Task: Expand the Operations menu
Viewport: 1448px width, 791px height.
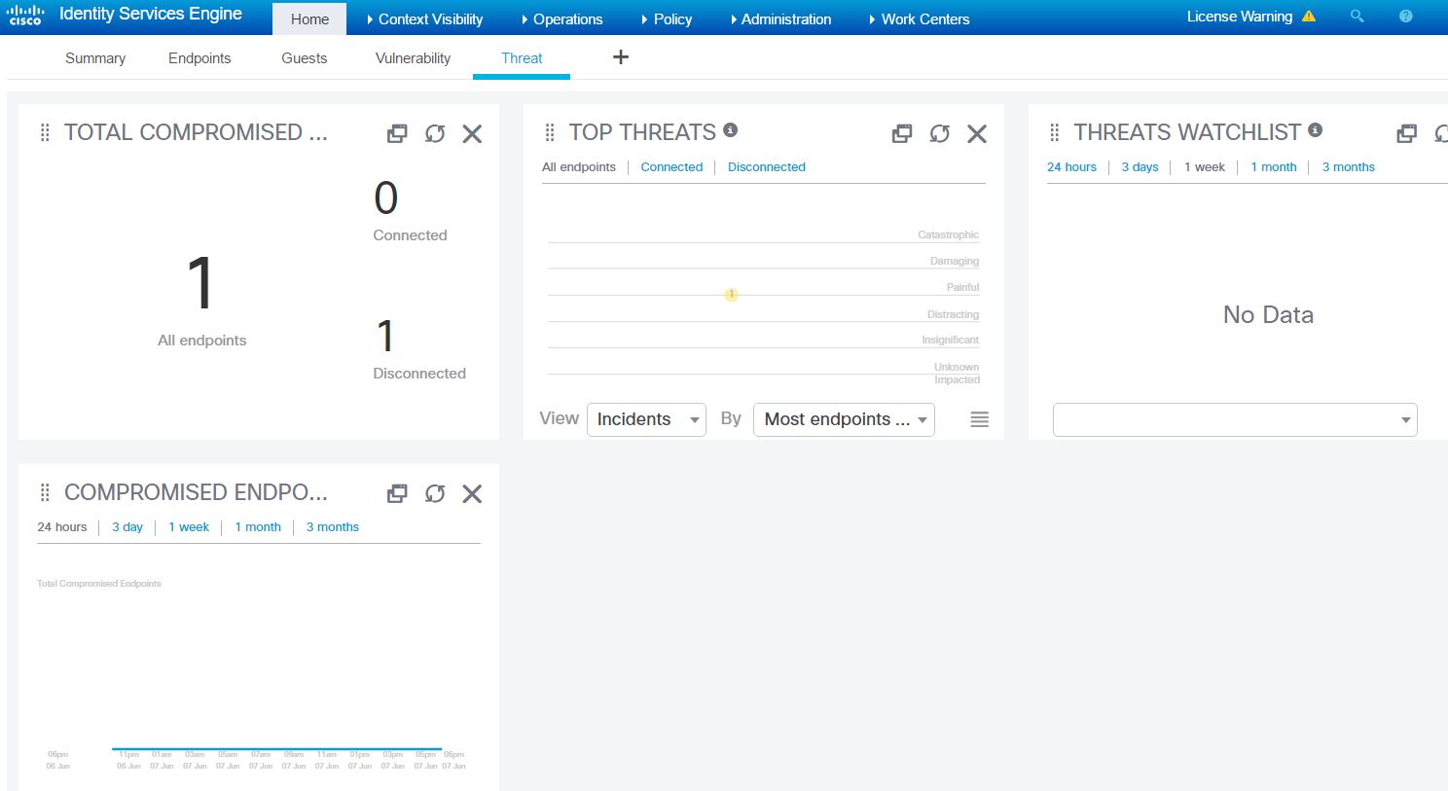Action: coord(561,19)
